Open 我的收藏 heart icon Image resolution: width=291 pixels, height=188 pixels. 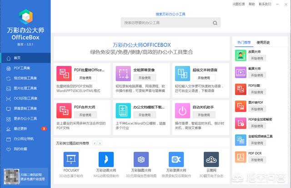8,149
